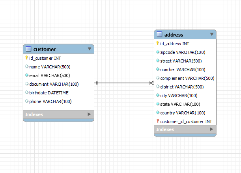Select 'phone VARCHAR(100)' column row
The width and height of the screenshot is (241, 173).
click(x=58, y=101)
